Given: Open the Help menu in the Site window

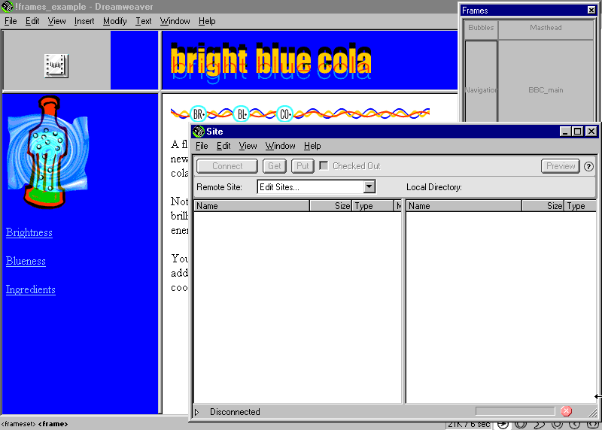Looking at the screenshot, I should (312, 146).
